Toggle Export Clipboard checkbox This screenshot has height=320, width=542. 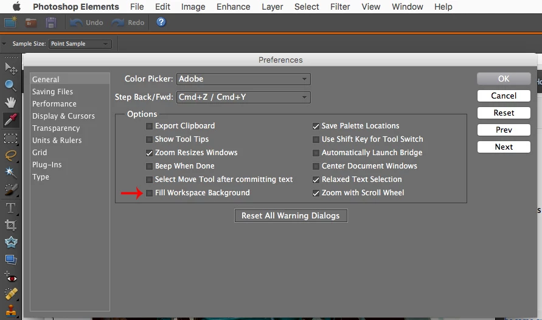pyautogui.click(x=149, y=126)
